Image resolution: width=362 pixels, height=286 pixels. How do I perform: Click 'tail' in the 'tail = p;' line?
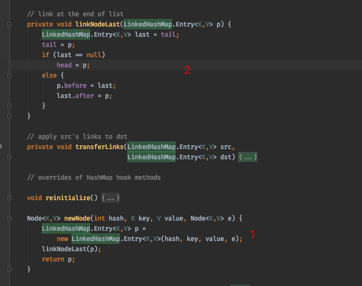49,45
